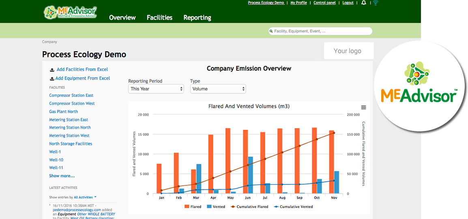
Task: Open Gas Plant North facility
Action: click(x=64, y=112)
